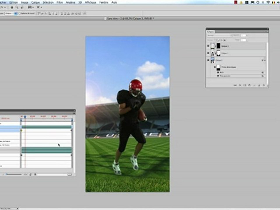Select the black mask of Calque 3
This screenshot has width=280, height=210.
pos(218,46)
